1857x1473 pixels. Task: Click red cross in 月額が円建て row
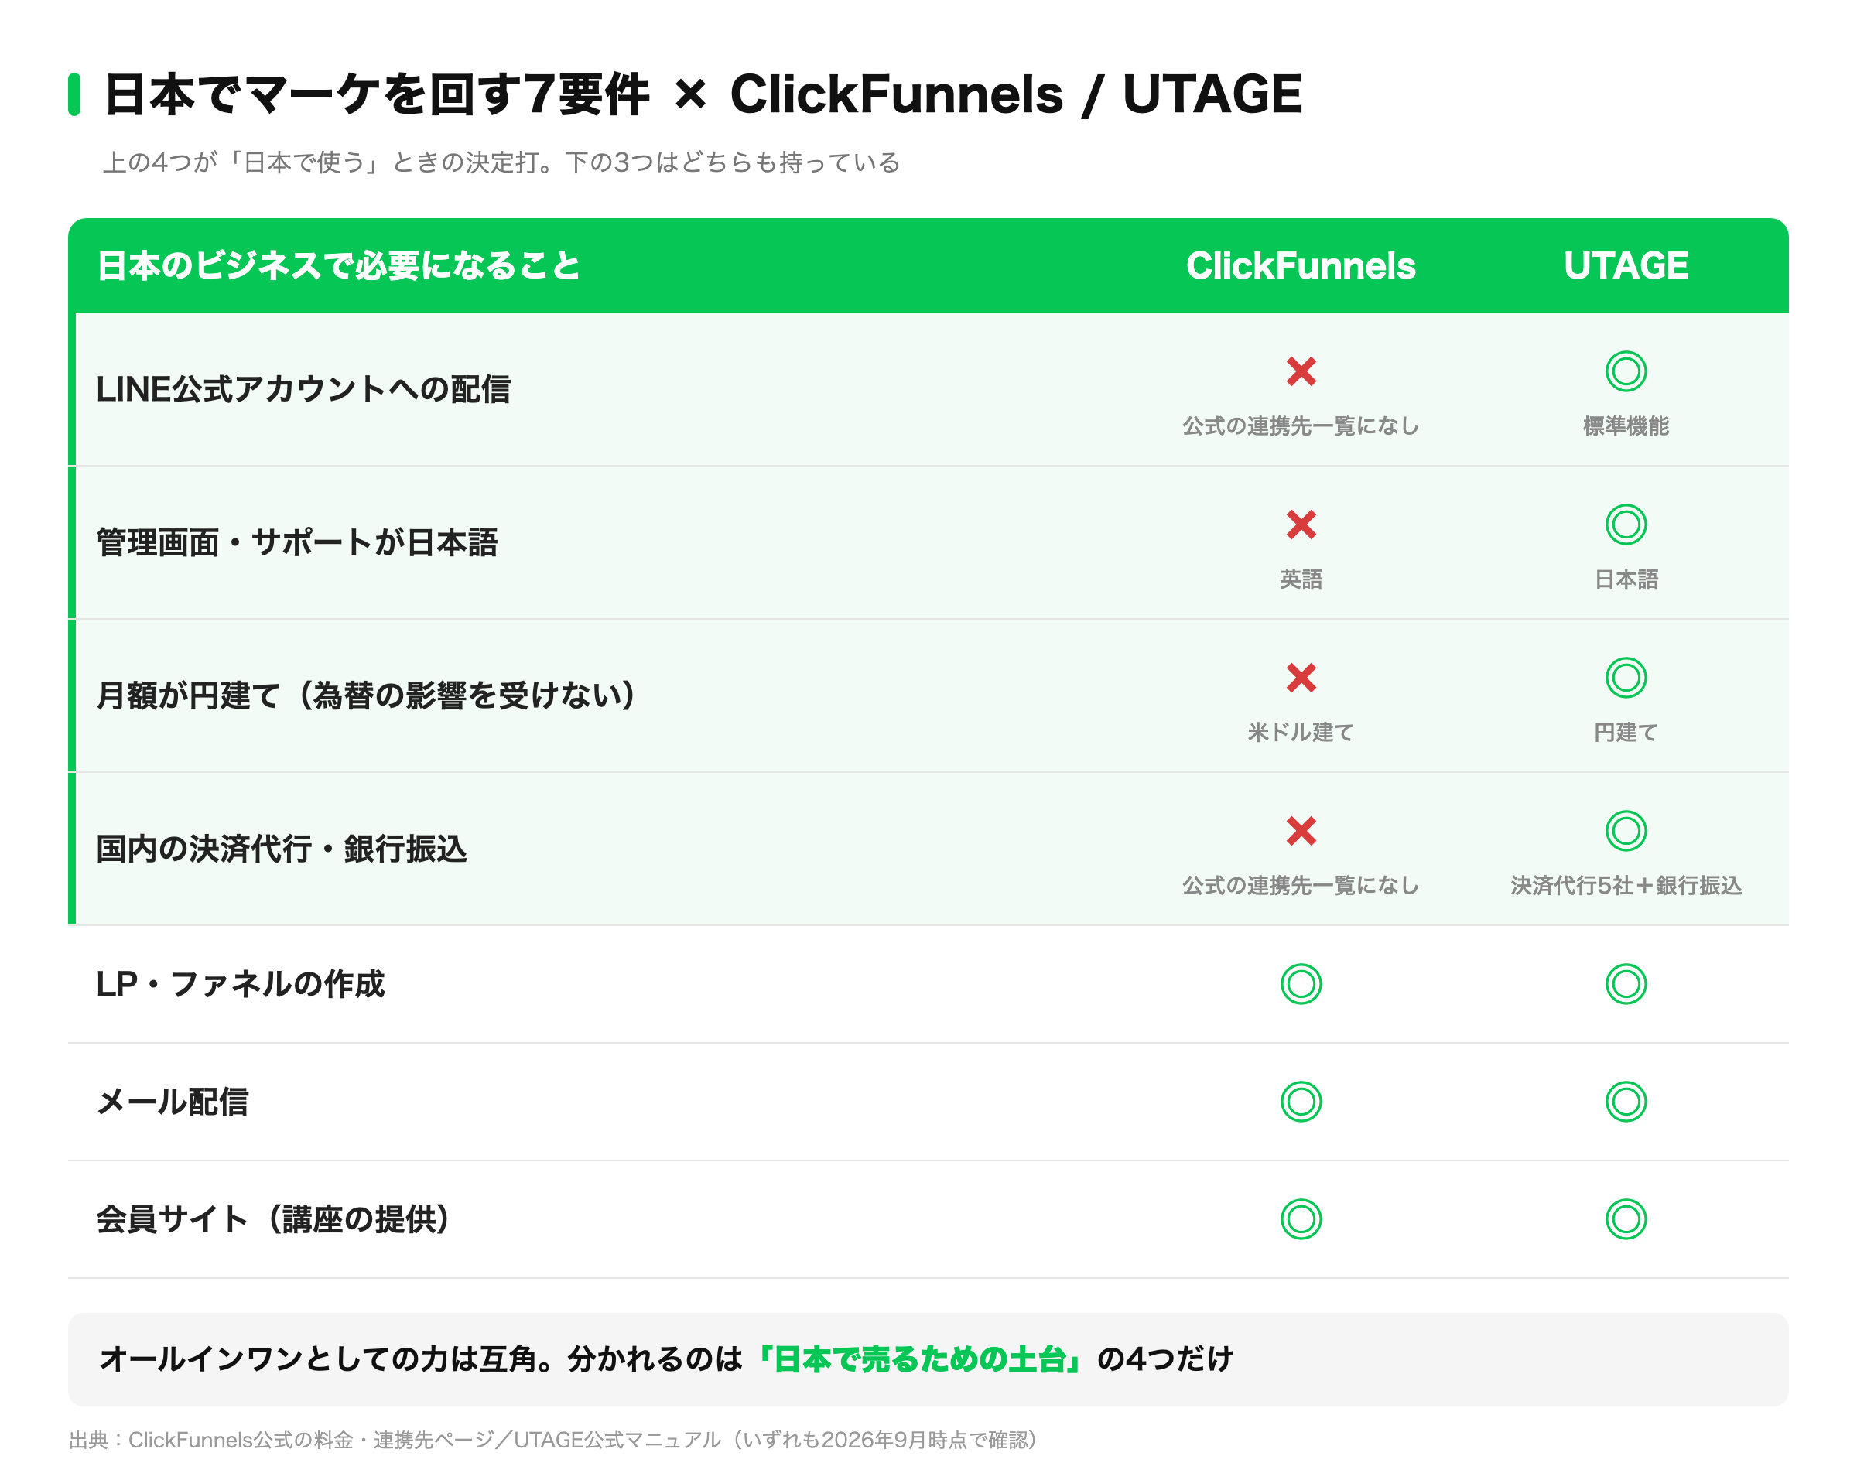tap(1301, 677)
